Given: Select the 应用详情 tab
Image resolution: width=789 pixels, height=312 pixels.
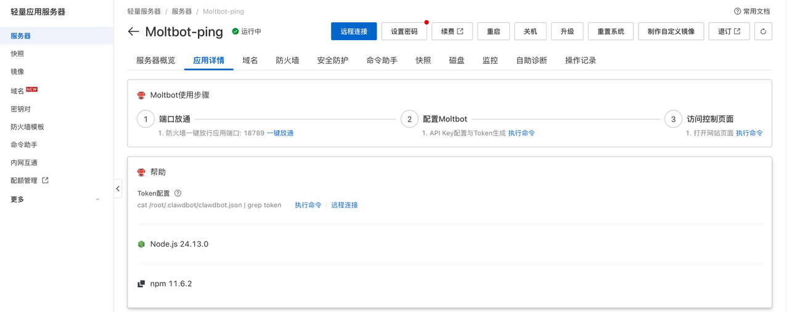Looking at the screenshot, I should 208,60.
